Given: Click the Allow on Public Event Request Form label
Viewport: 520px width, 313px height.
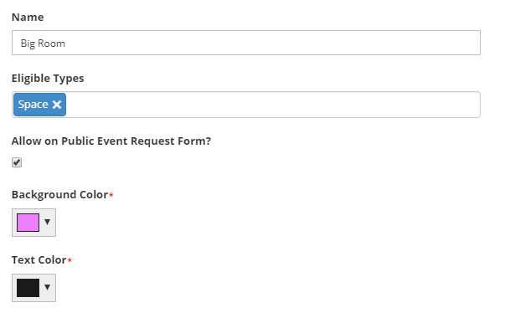Looking at the screenshot, I should (111, 141).
